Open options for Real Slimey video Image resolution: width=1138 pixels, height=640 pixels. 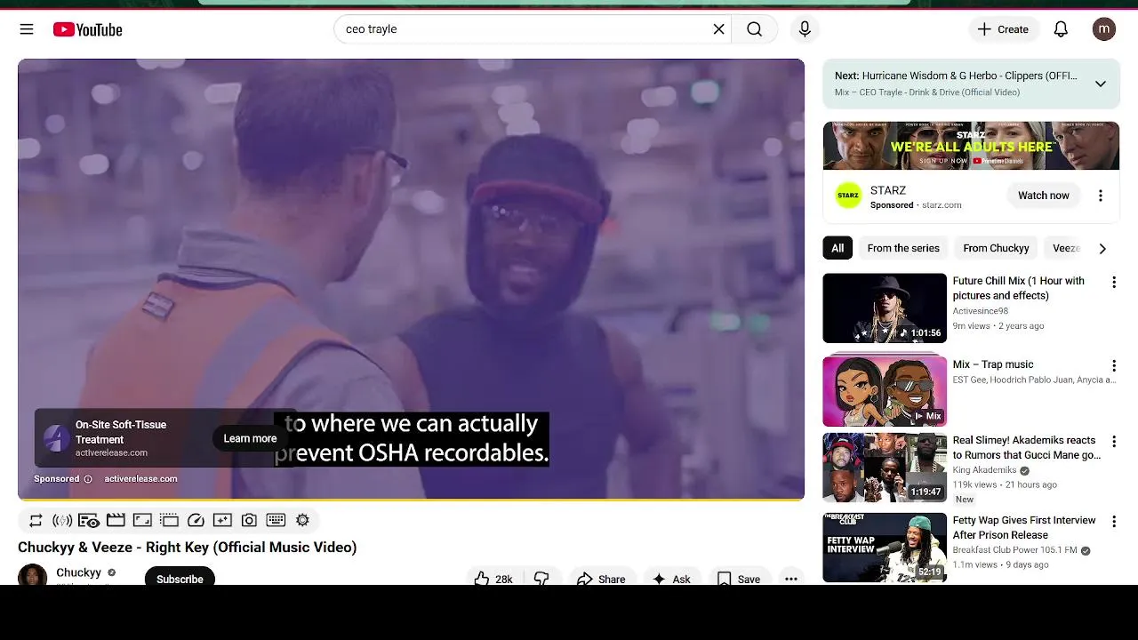click(x=1113, y=442)
